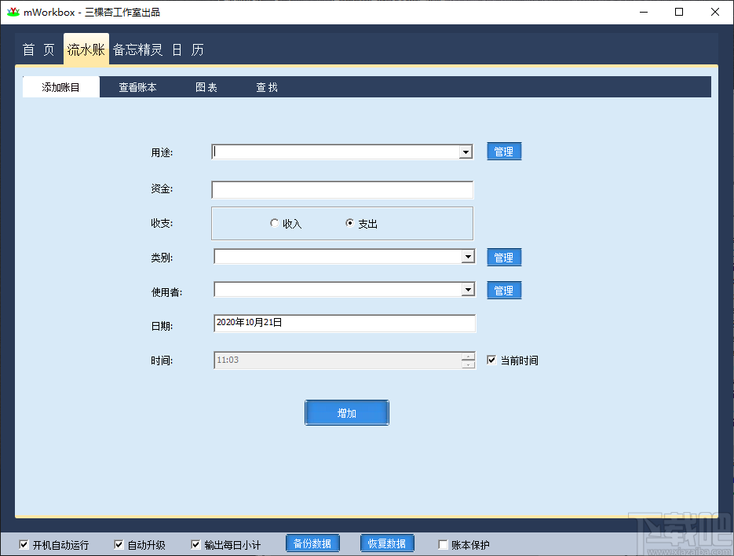Click the mWorkbox icon in the title bar
Viewport: 734px width, 556px height.
[14, 12]
